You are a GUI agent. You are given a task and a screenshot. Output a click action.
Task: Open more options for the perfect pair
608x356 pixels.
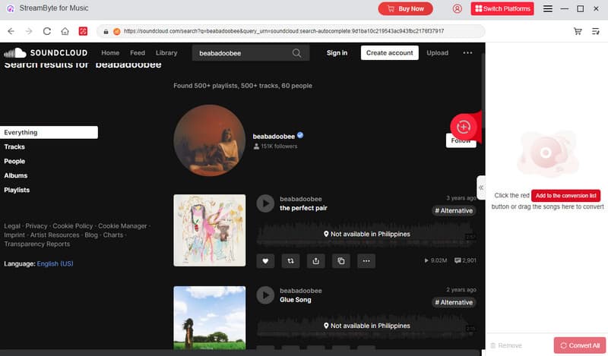pyautogui.click(x=366, y=261)
